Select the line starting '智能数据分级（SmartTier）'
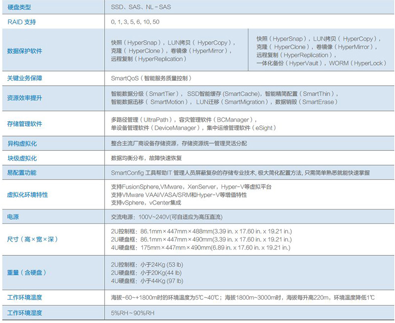 pyautogui.click(x=225, y=94)
